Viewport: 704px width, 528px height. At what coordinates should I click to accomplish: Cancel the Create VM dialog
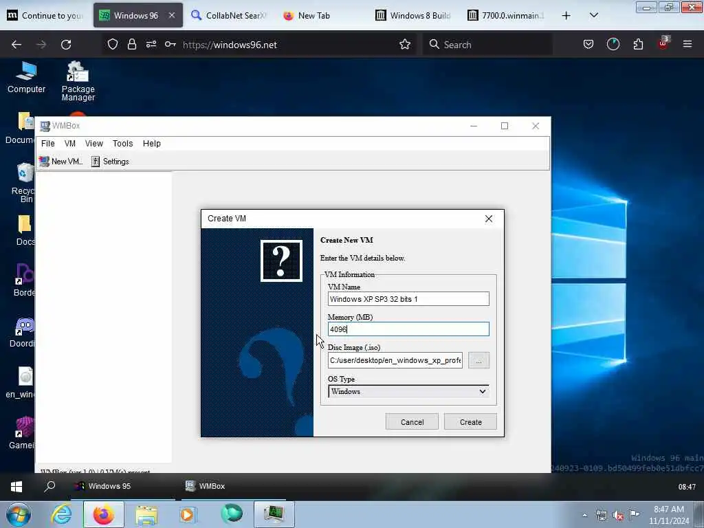coord(412,421)
